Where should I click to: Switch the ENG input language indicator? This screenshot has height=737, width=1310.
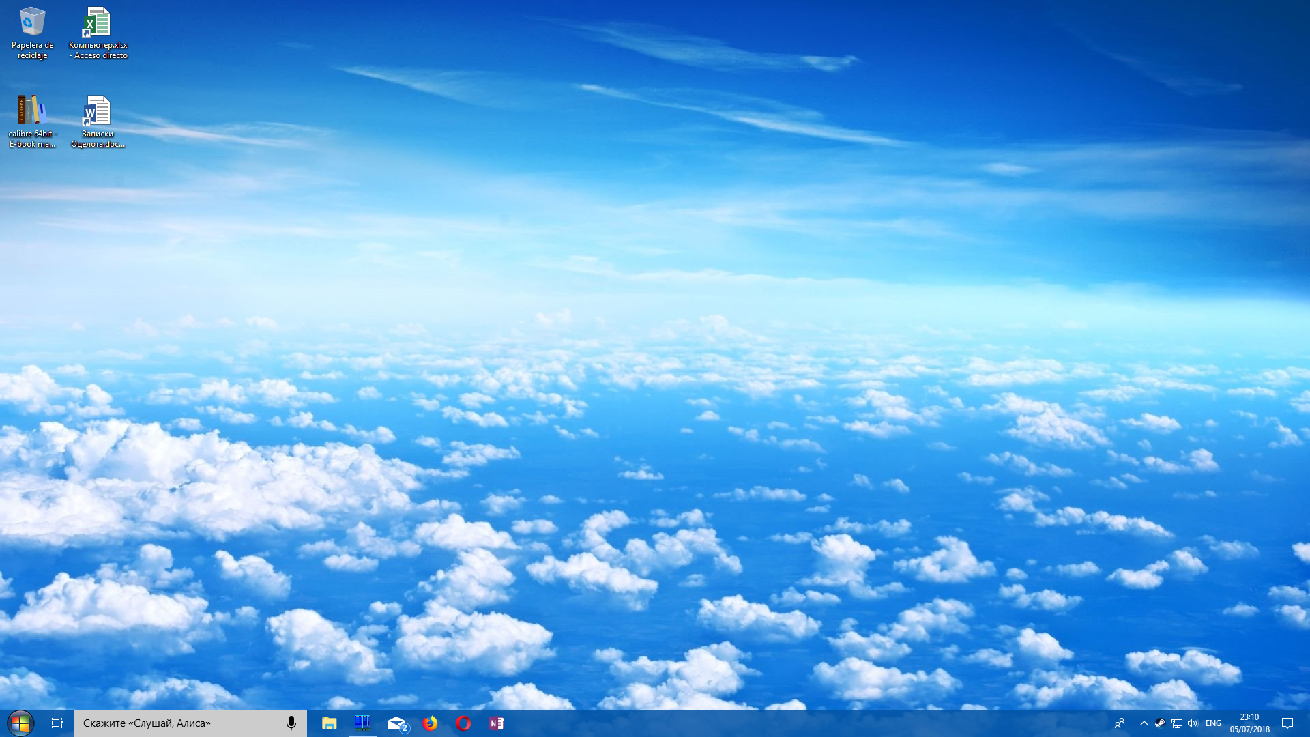point(1213,723)
